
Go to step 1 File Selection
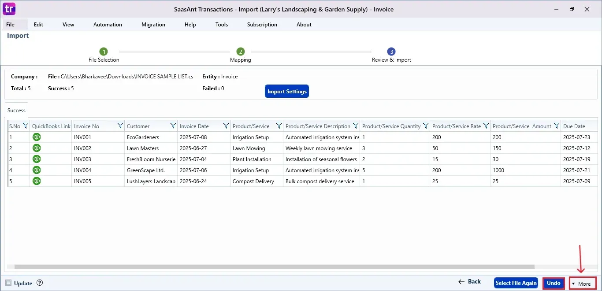[x=104, y=52]
